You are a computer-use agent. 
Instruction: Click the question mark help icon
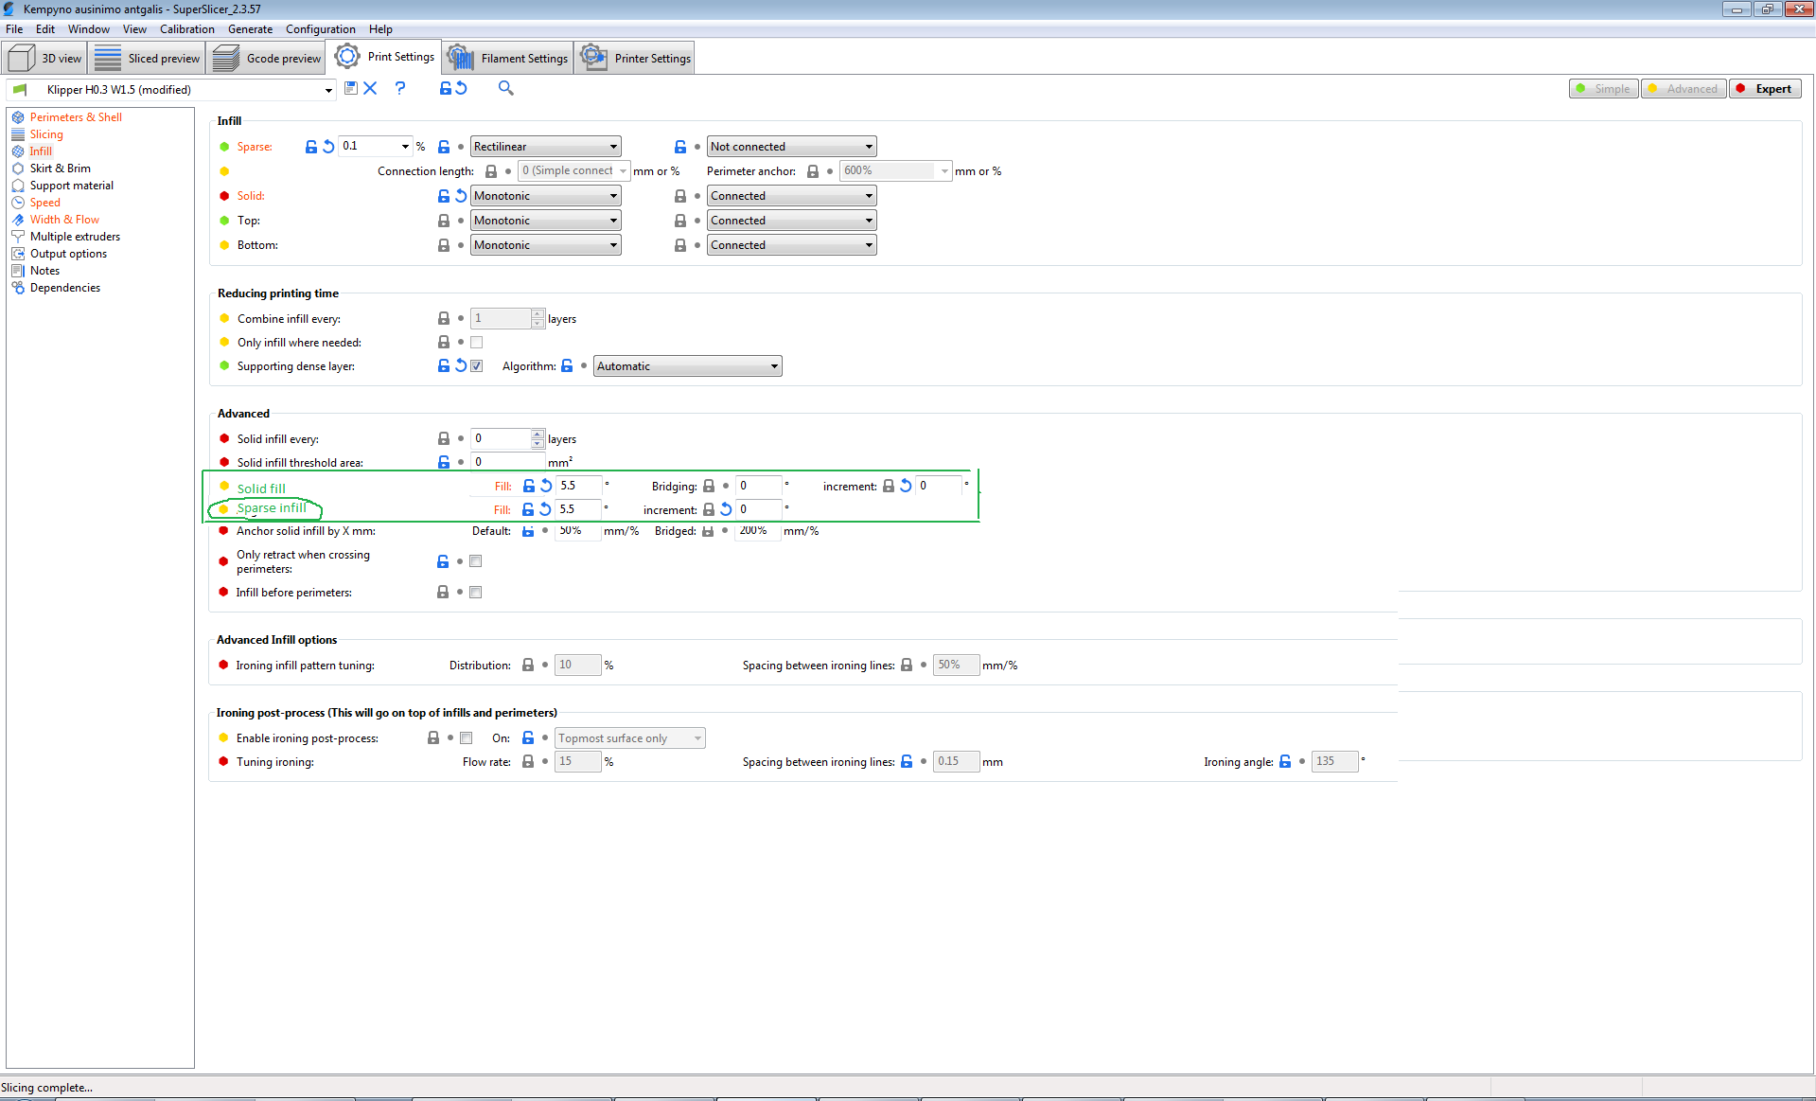pyautogui.click(x=400, y=88)
